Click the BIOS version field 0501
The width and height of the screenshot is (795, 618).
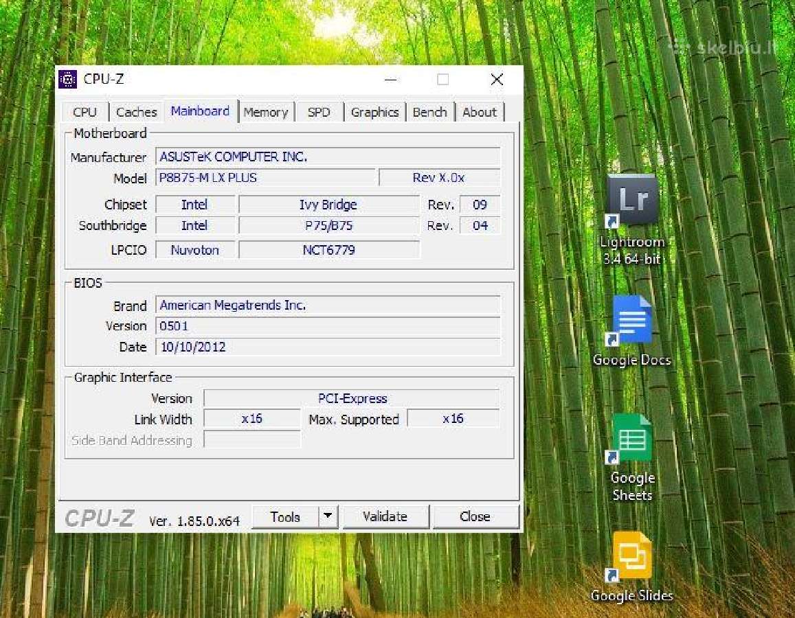coord(328,325)
